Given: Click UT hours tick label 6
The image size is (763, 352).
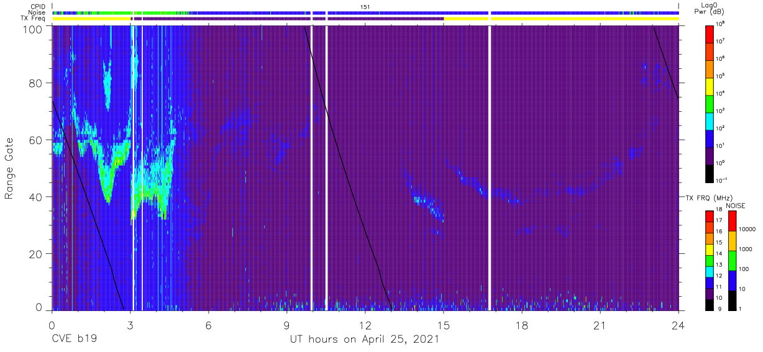Looking at the screenshot, I should pyautogui.click(x=209, y=325).
